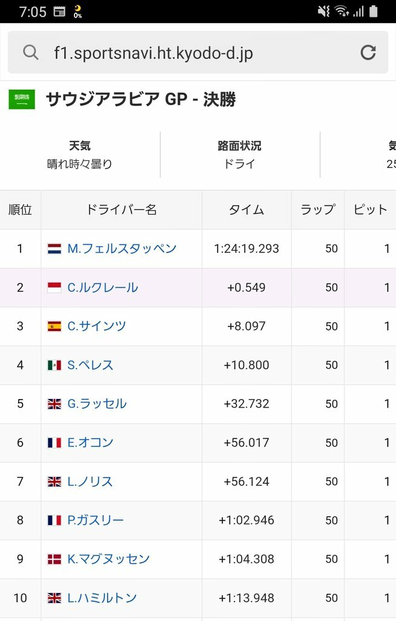This screenshot has height=621, width=396.
Task: Tap the calendar icon in status bar
Action: pyautogui.click(x=59, y=12)
